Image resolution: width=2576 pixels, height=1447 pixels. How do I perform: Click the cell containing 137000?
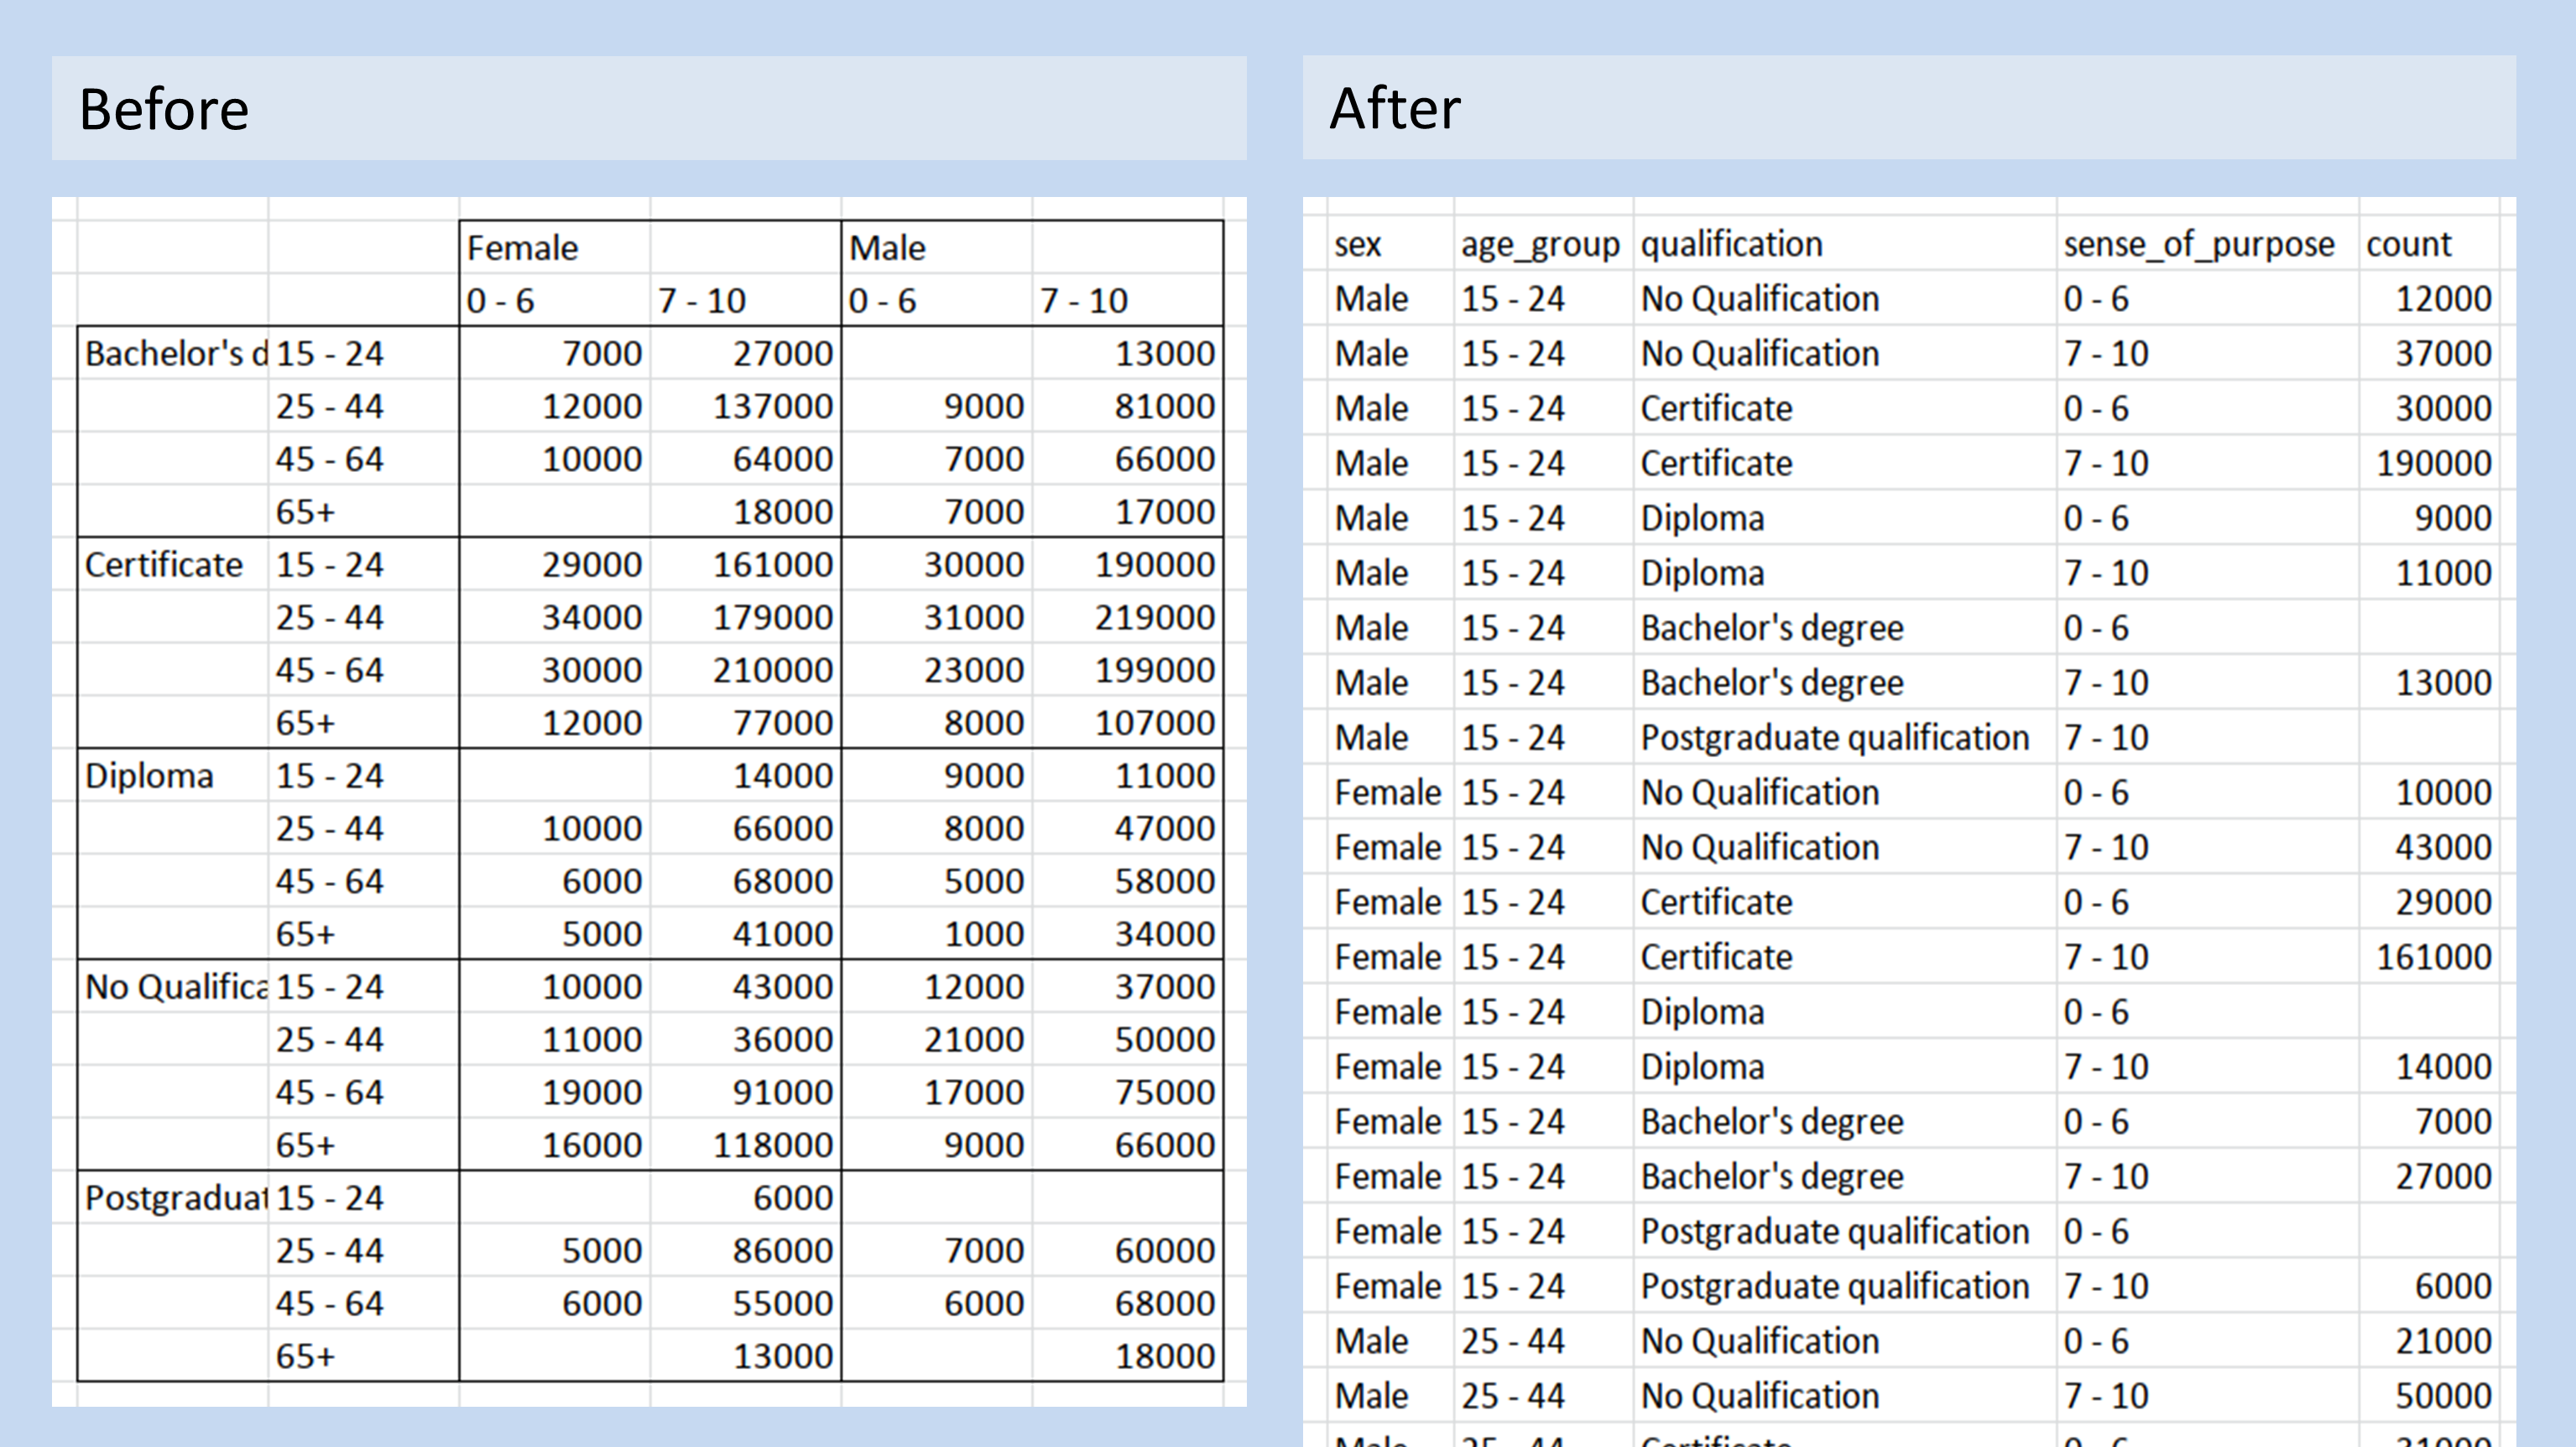(772, 407)
